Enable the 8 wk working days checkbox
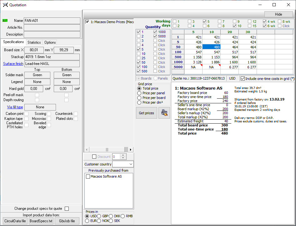 point(279,22)
